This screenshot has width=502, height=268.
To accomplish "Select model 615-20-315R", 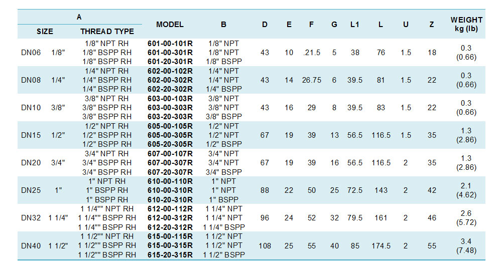I will tap(170, 255).
